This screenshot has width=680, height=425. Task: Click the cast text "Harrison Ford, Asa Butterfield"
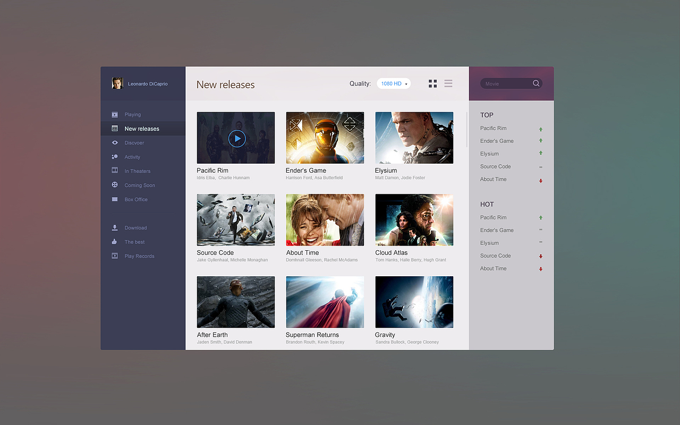pos(314,178)
